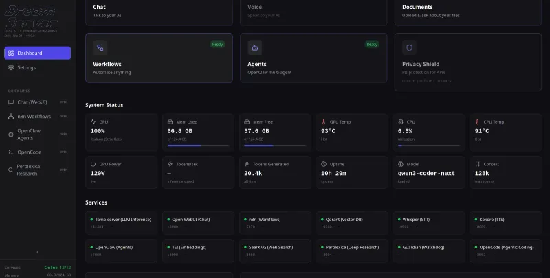The height and width of the screenshot is (278, 550).
Task: Click the CPU chip icon
Action: click(401, 122)
